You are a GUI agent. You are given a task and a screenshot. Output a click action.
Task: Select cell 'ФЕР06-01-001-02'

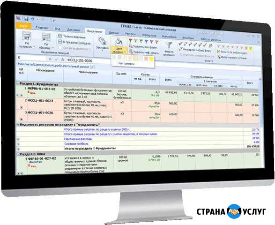[41, 89]
